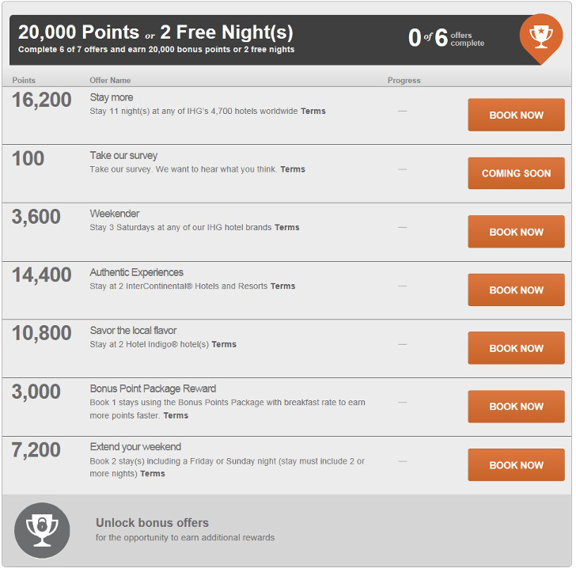The height and width of the screenshot is (572, 576).
Task: Click the locked trophy bonus offers icon
Action: (x=42, y=531)
